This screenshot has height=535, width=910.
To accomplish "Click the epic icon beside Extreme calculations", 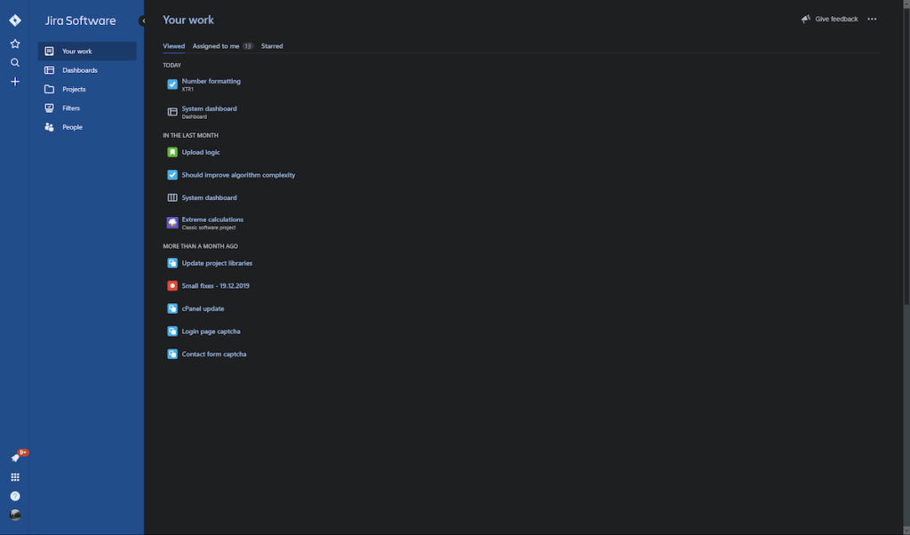I will 172,221.
